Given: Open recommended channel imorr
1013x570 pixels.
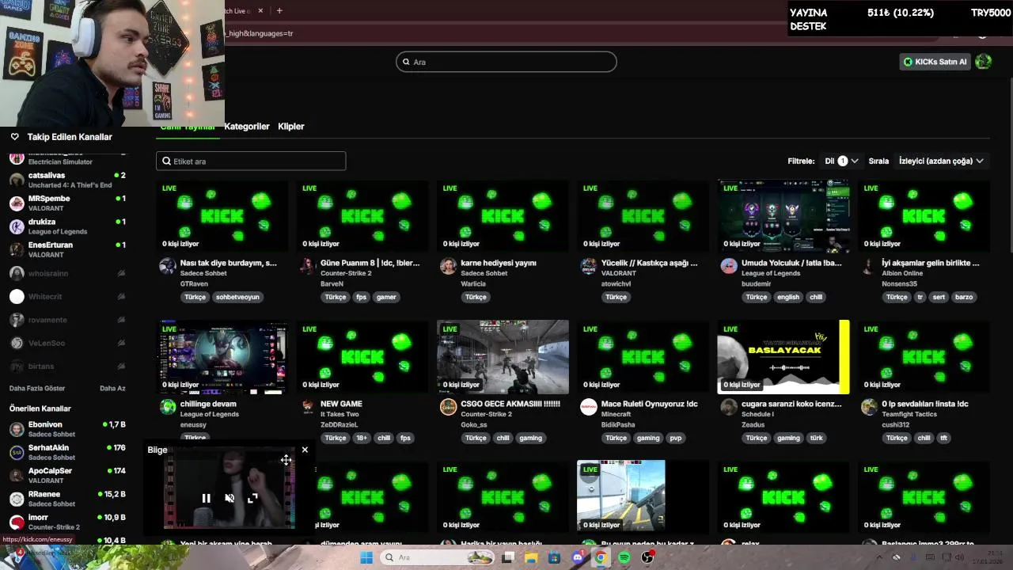Looking at the screenshot, I should pyautogui.click(x=67, y=522).
